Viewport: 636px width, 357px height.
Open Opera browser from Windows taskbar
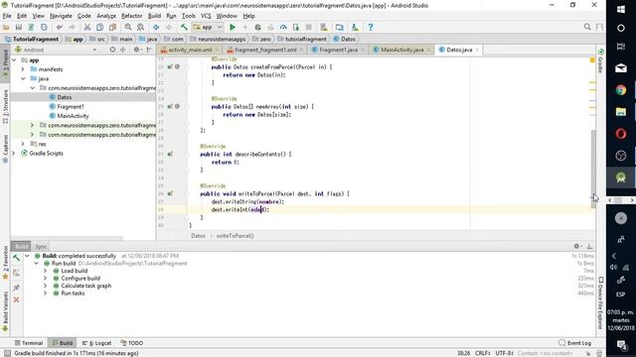pos(620,134)
